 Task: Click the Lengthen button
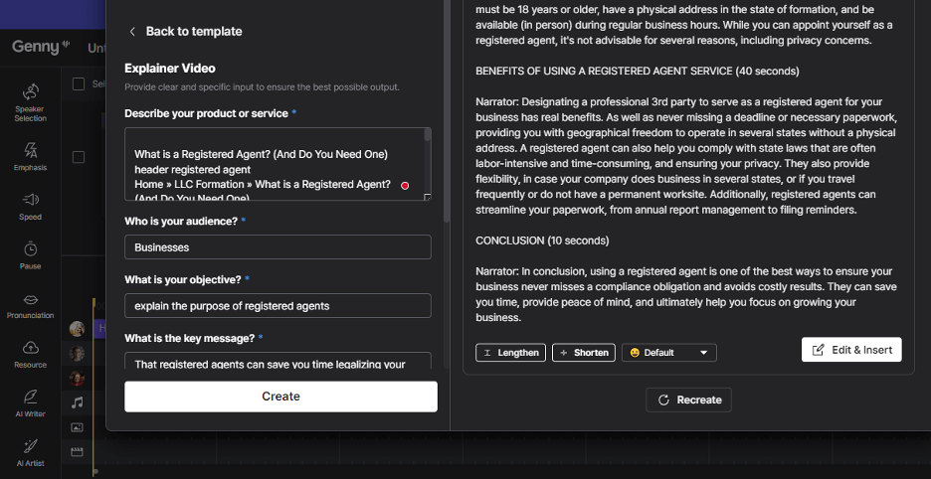click(x=510, y=353)
